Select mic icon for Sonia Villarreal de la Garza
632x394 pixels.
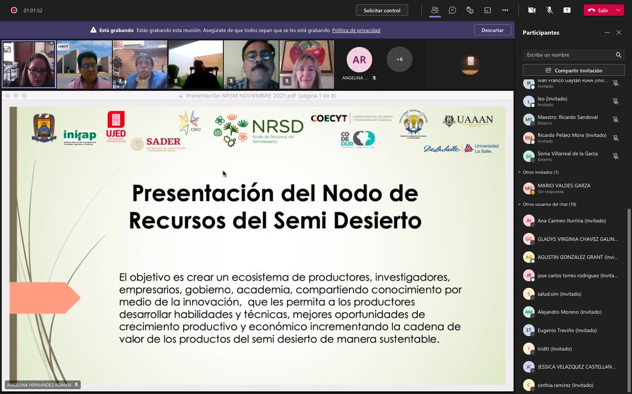616,156
